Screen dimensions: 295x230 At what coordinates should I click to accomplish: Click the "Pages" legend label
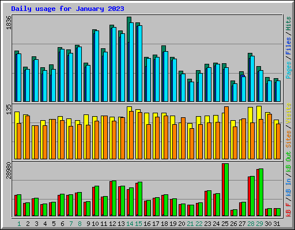point(289,70)
